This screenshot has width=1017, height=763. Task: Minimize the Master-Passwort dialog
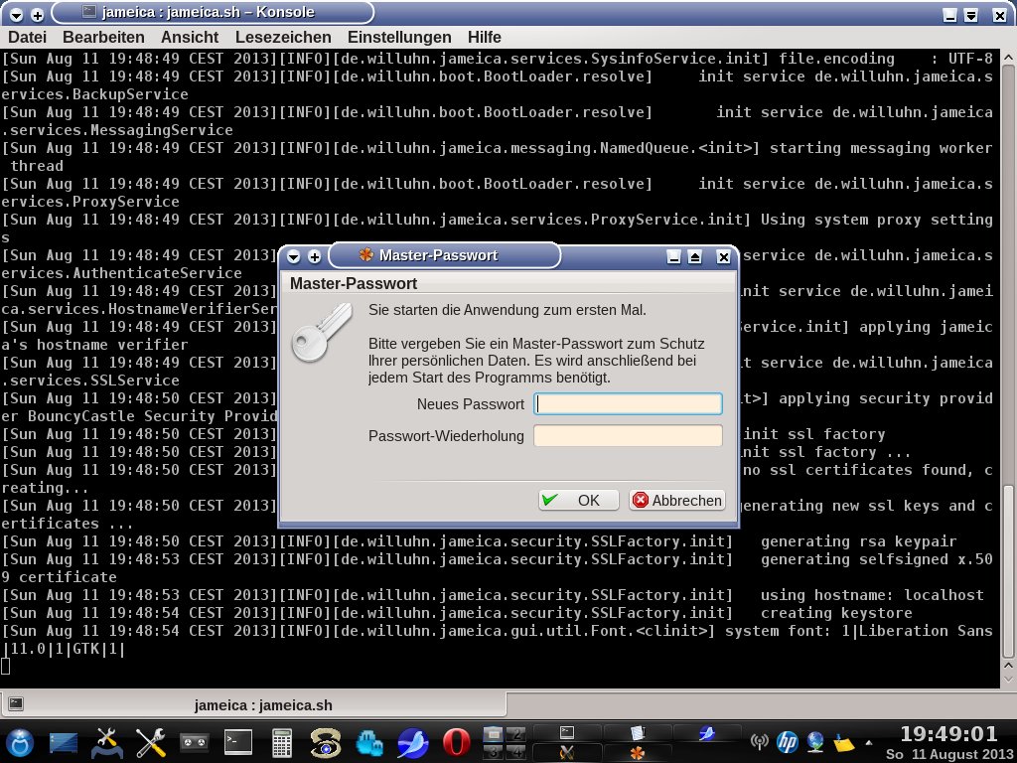[x=674, y=257]
